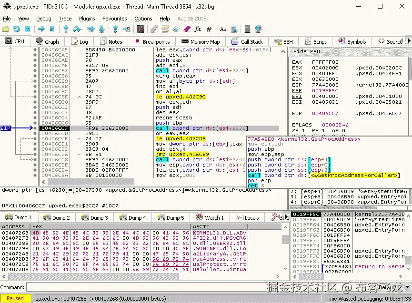Open the Symbols tab
The image size is (412, 303).
click(x=352, y=42)
